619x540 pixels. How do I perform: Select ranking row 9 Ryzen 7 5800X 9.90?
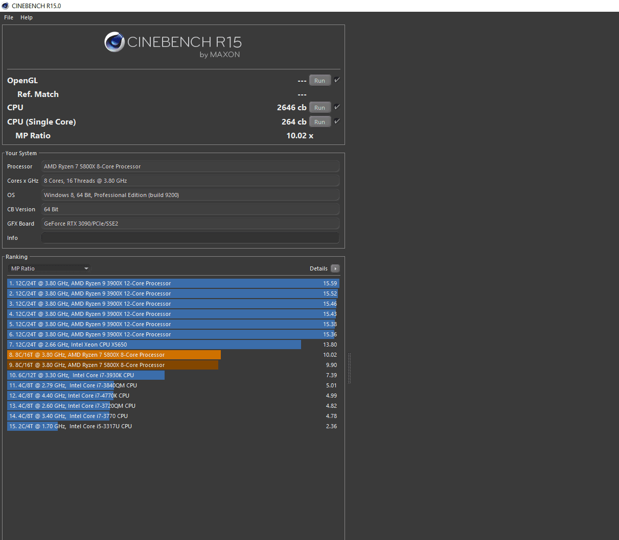click(173, 365)
